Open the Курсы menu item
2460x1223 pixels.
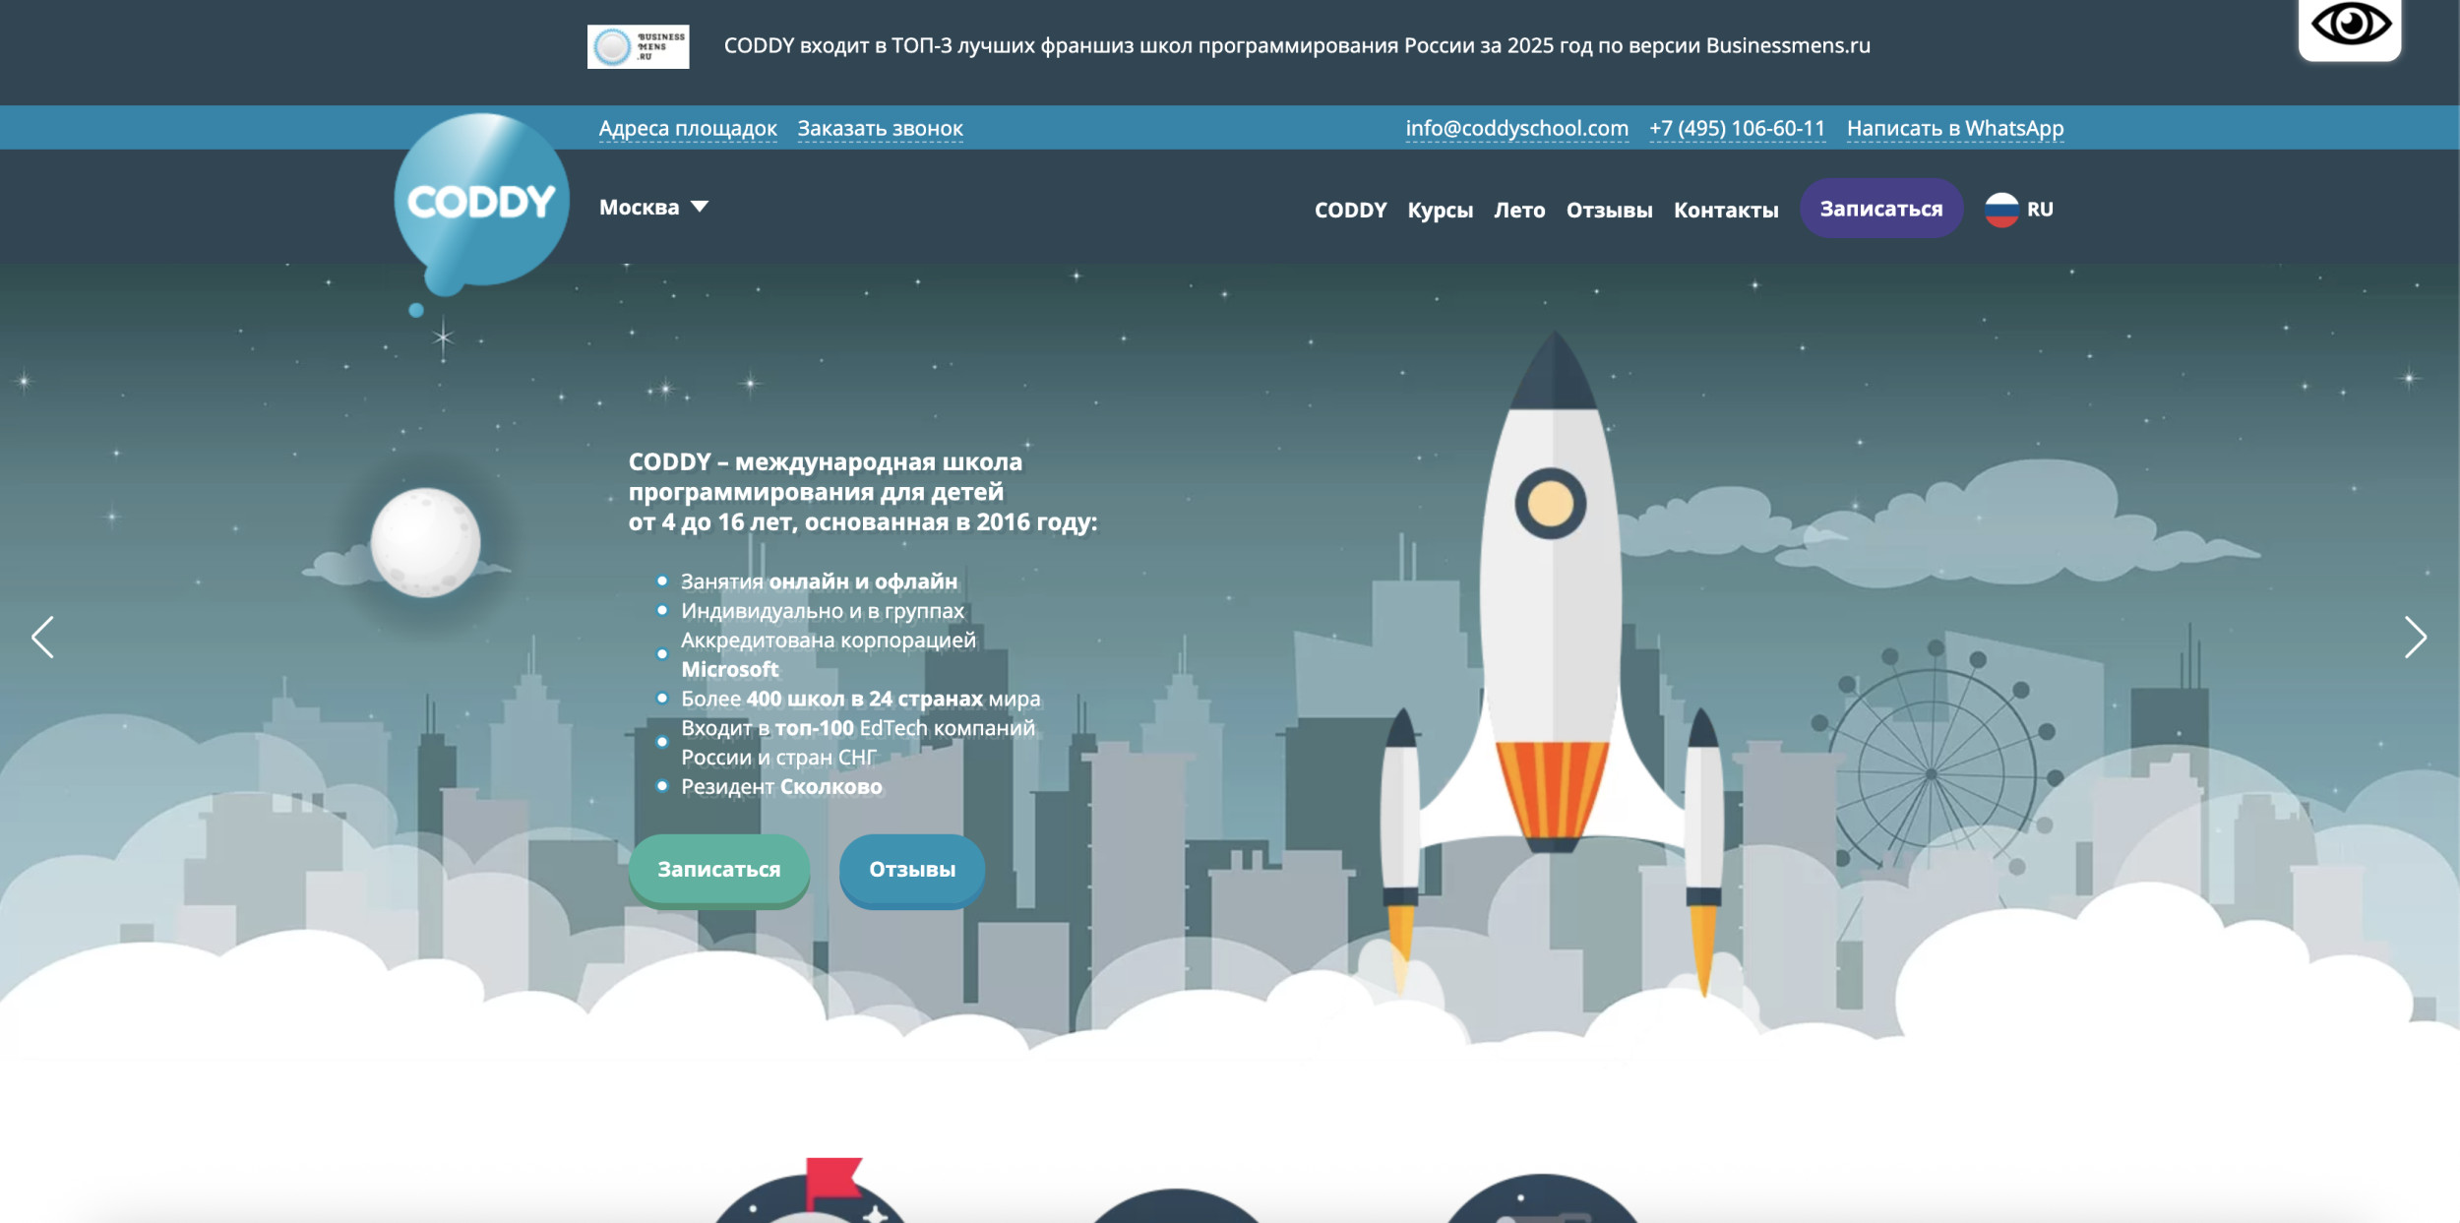point(1440,211)
